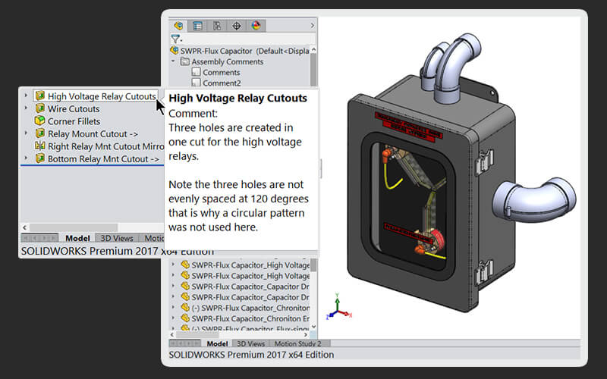Expand the Relay Mount Cutout feature
The height and width of the screenshot is (379, 607).
pyautogui.click(x=26, y=133)
